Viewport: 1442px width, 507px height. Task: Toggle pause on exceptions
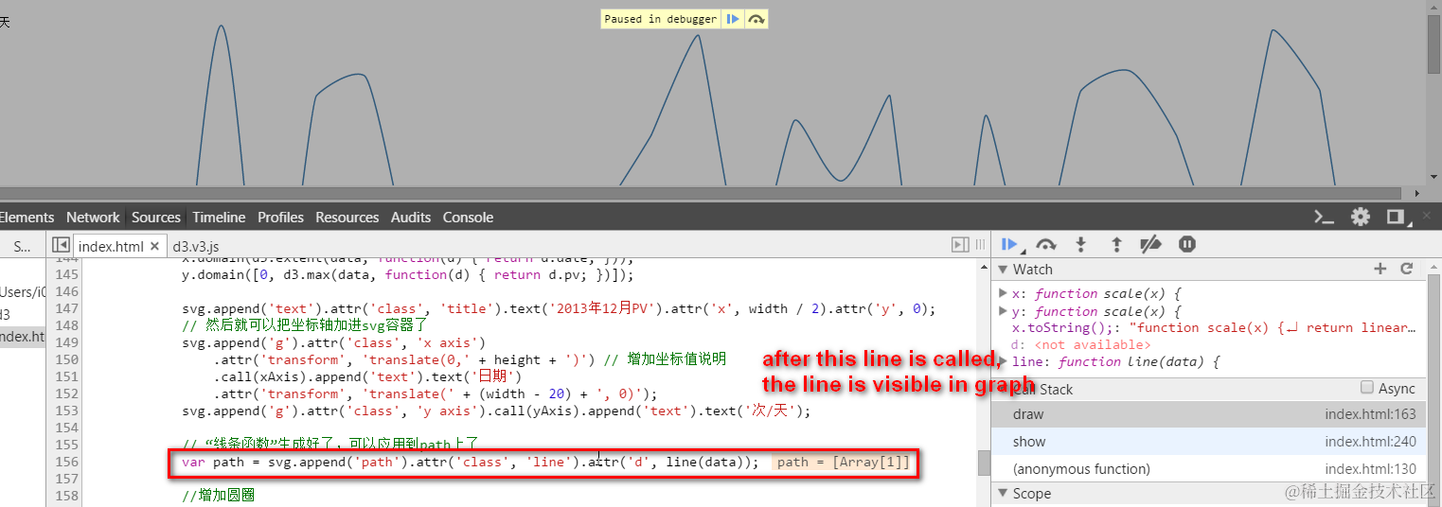pyautogui.click(x=1187, y=245)
